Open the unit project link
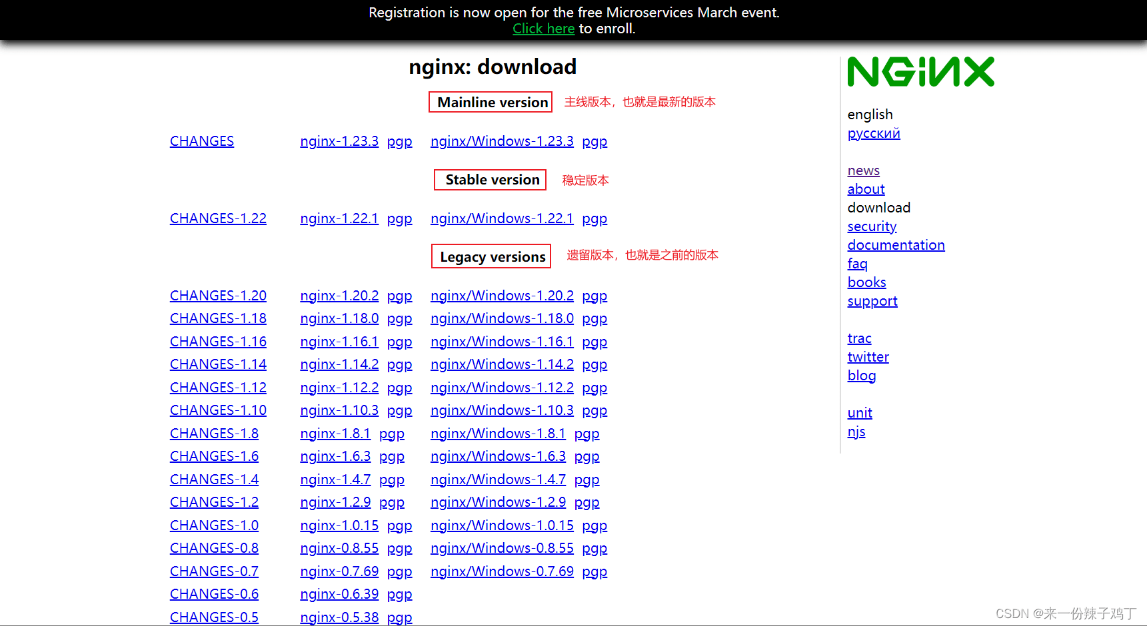Image resolution: width=1147 pixels, height=626 pixels. 859,413
